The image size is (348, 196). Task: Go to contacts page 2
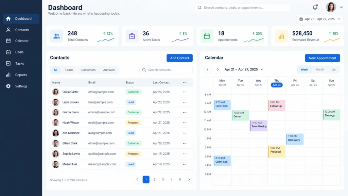155,180
